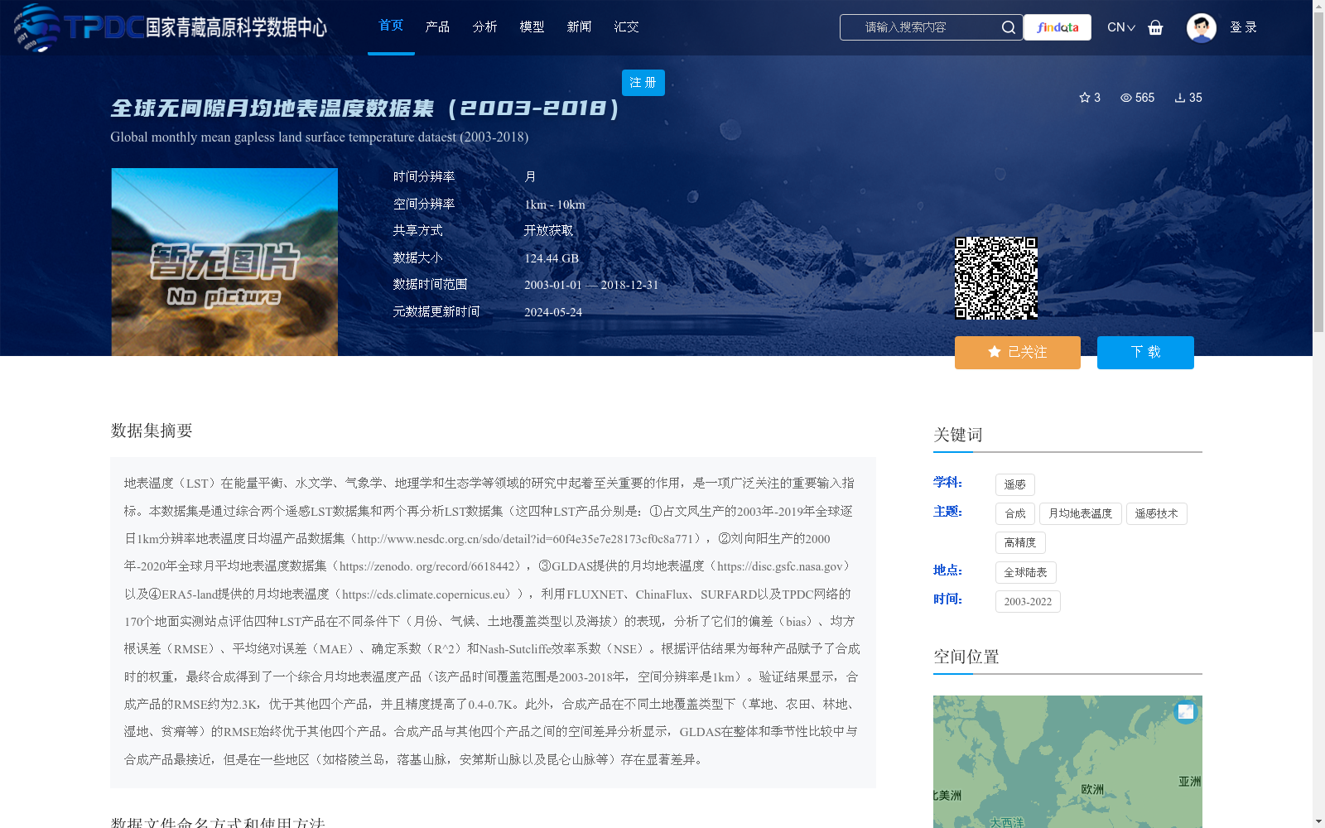Click the English dataset title text
This screenshot has width=1325, height=828.
[x=319, y=137]
